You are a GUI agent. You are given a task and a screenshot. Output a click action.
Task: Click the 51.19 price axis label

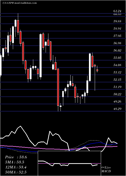[117, 87]
